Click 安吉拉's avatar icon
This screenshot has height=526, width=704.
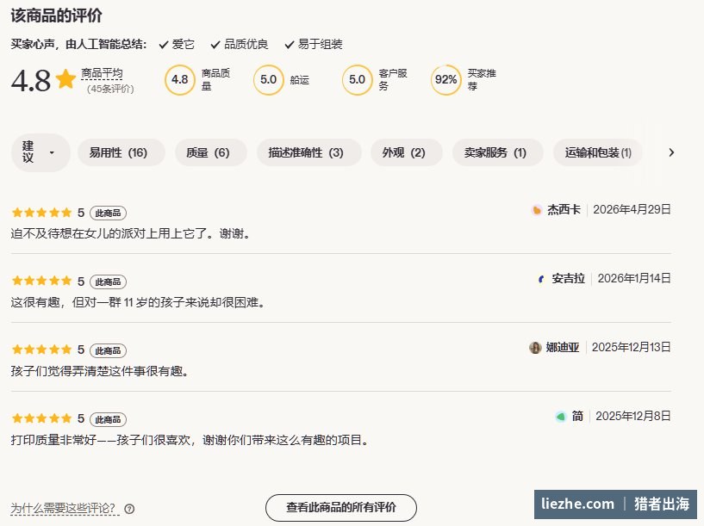tap(541, 279)
